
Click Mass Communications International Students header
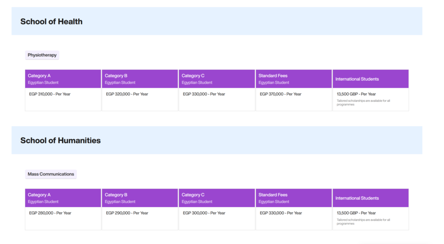pyautogui.click(x=370, y=198)
